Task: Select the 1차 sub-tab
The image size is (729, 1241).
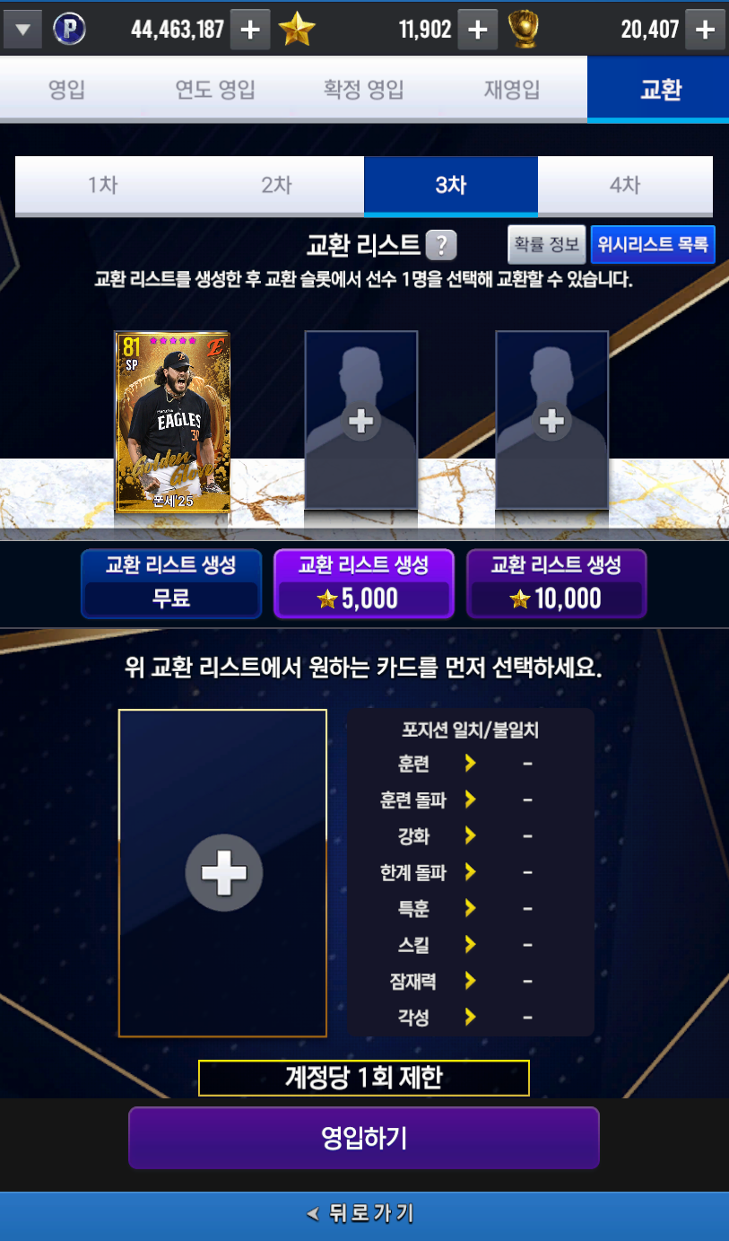Action: 102,186
